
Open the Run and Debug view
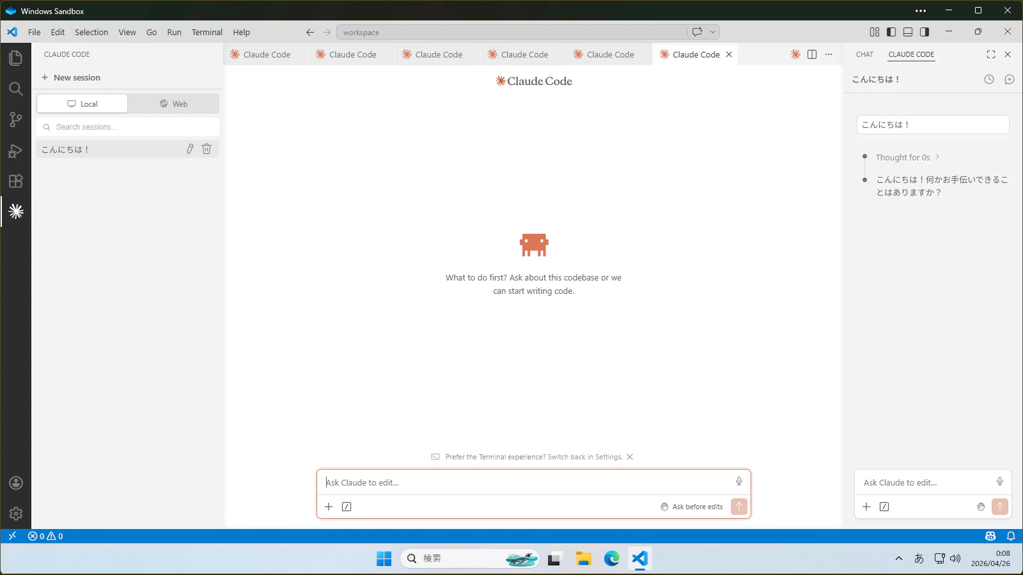click(16, 150)
